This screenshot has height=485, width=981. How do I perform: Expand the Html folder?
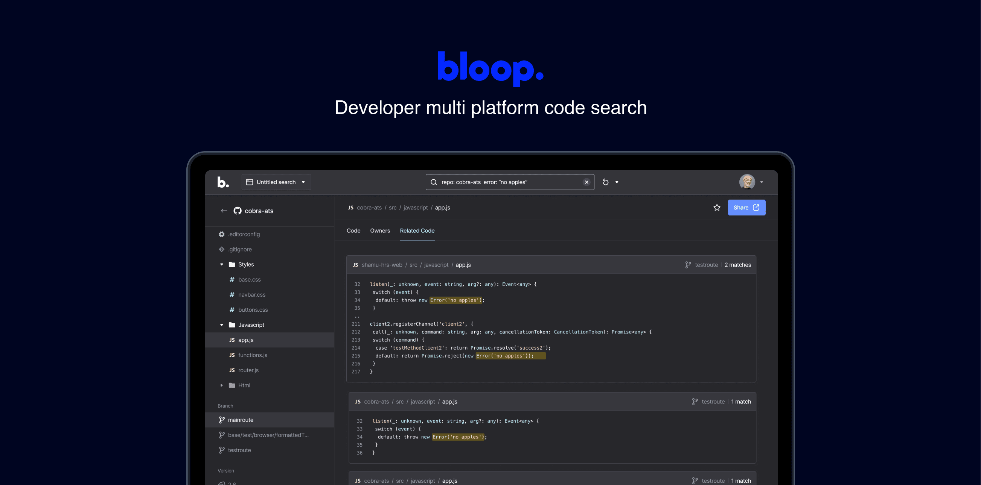pos(222,385)
